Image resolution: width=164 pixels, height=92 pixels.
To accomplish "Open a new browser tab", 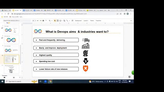I will click(x=109, y=10).
